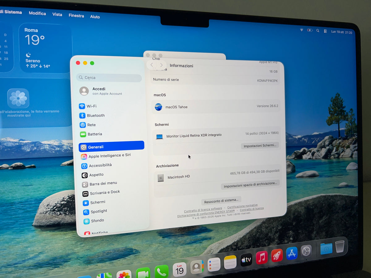Click the Macintosh HD row
This screenshot has width=371, height=278.
point(217,176)
